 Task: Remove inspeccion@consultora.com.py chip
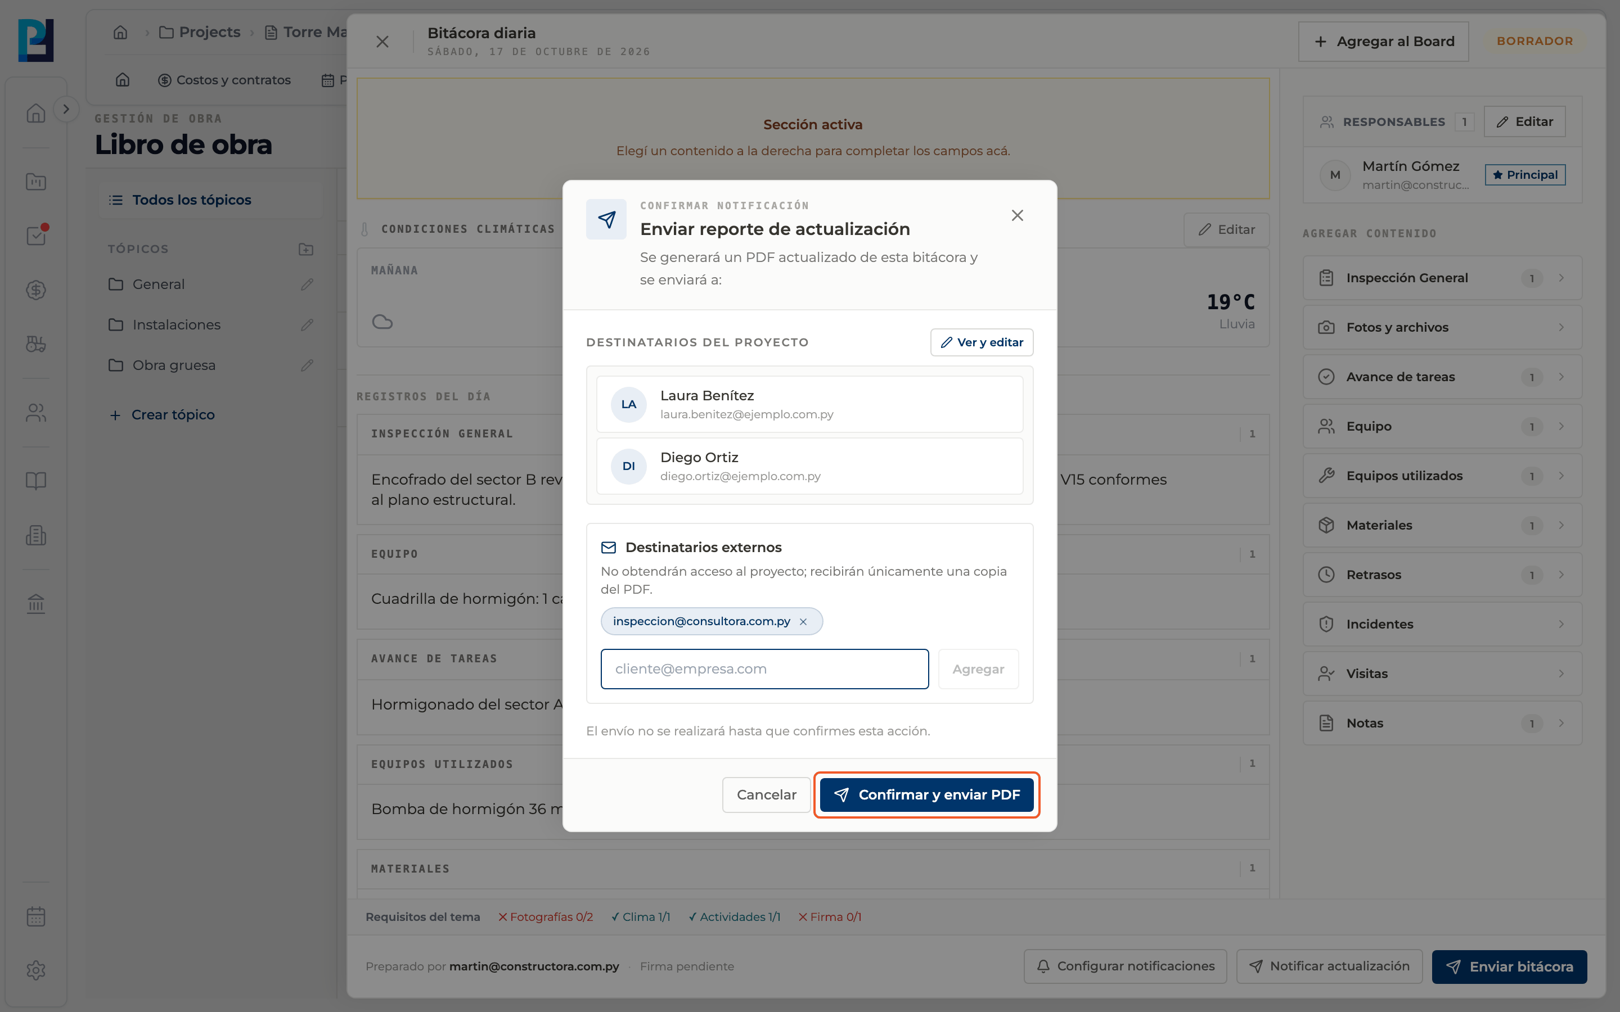803,622
